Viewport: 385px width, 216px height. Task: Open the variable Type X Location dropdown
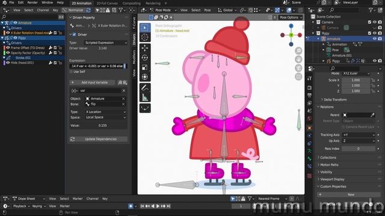coord(106,112)
